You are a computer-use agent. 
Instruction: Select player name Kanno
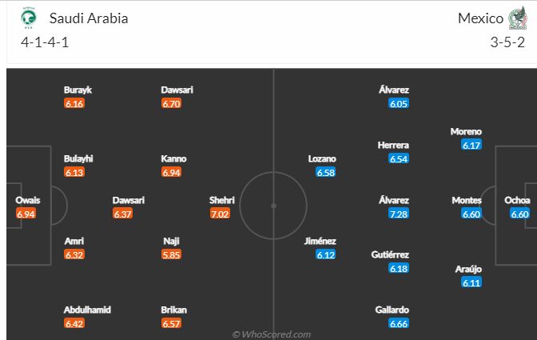pos(173,158)
